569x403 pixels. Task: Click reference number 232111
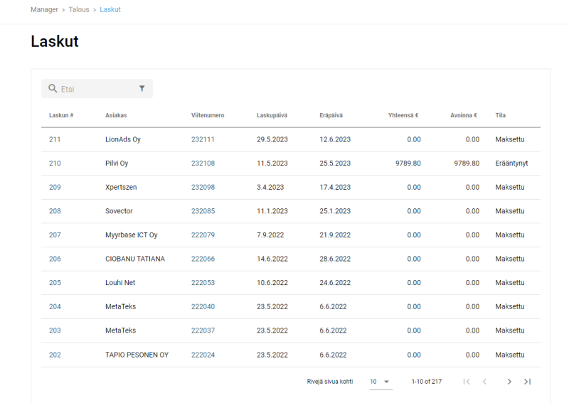[x=203, y=139]
